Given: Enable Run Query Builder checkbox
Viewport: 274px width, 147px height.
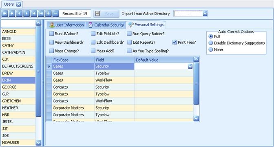Looking at the screenshot, I should click(129, 33).
